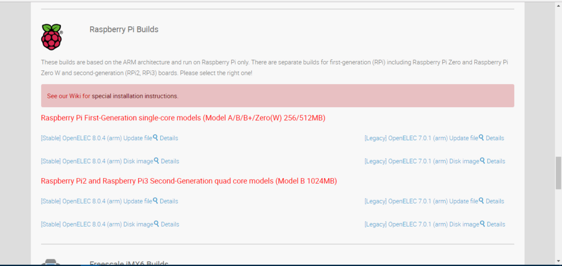Click magnifier icon beside Pi2/Pi3 Legacy Update file
This screenshot has width=562, height=266.
[481, 201]
